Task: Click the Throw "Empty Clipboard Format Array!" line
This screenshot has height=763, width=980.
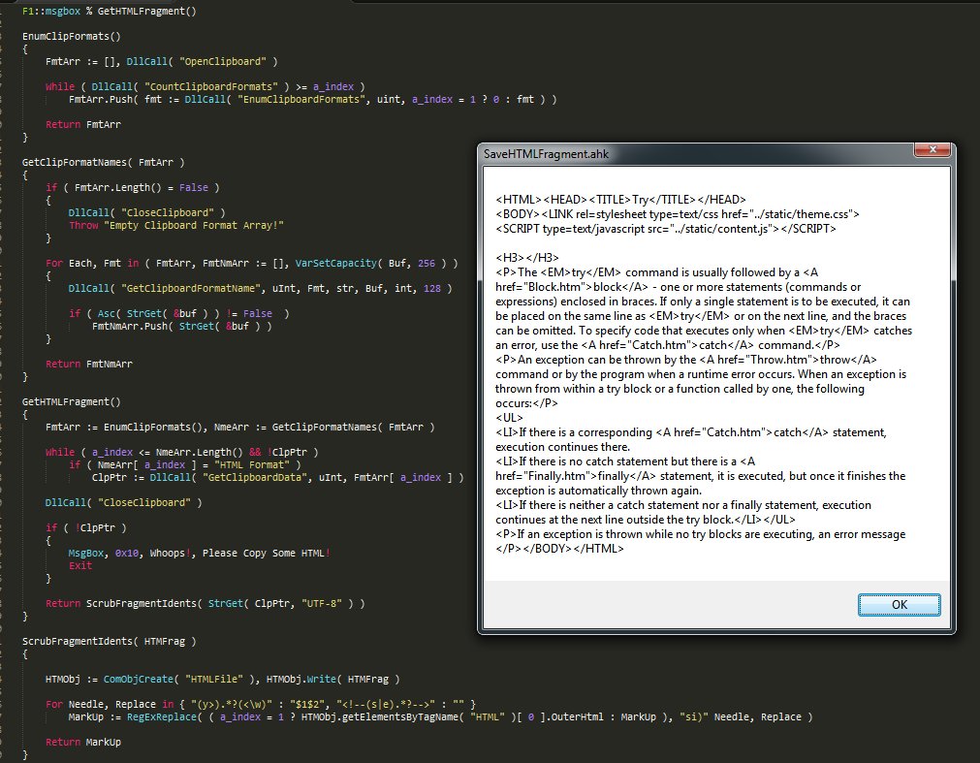Action: pyautogui.click(x=175, y=226)
